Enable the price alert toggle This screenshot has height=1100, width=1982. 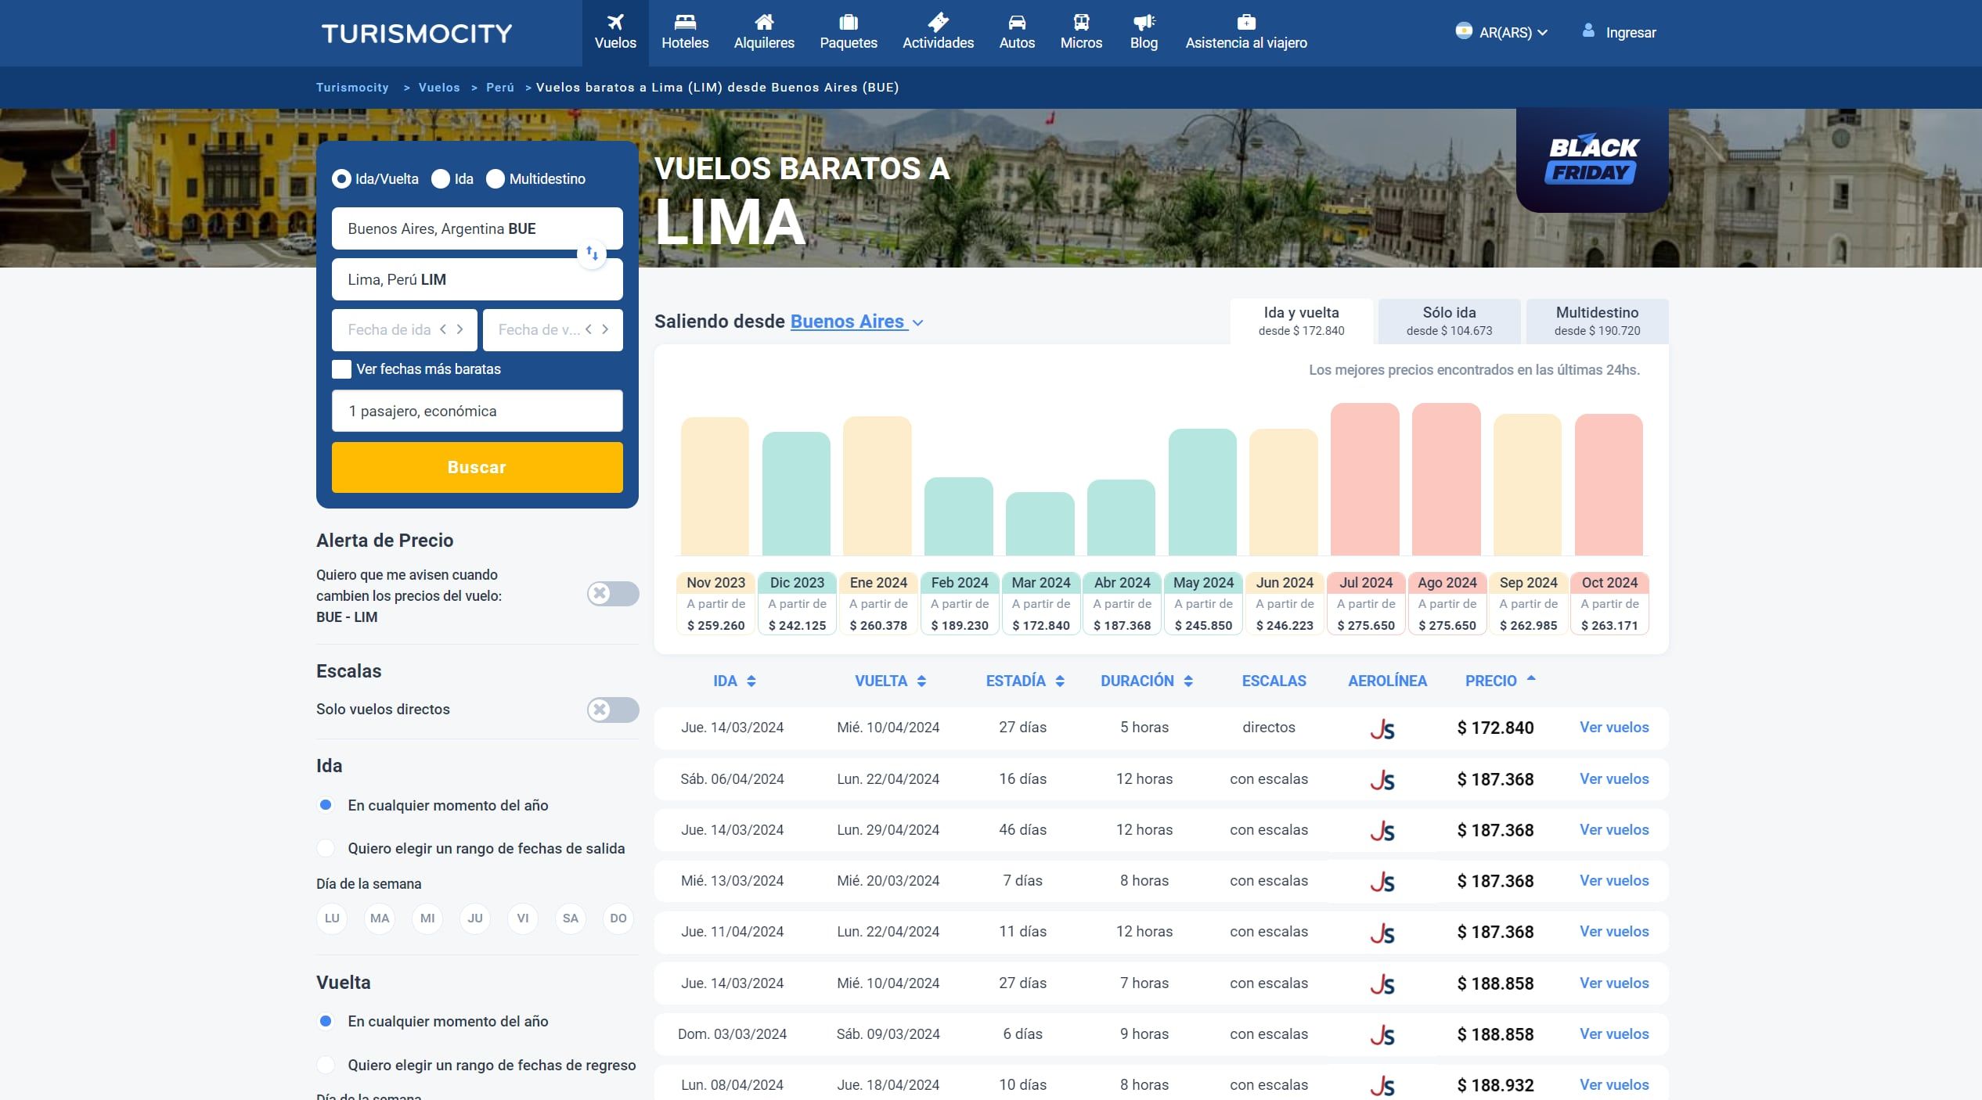[613, 594]
